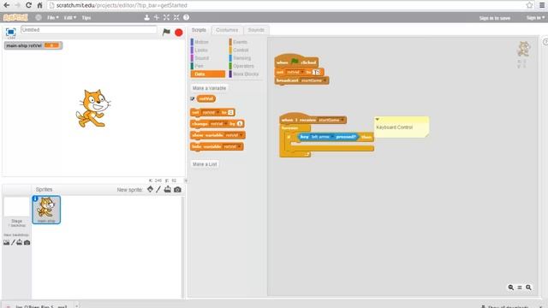Select the Shrink sprite tool

[x=176, y=17]
